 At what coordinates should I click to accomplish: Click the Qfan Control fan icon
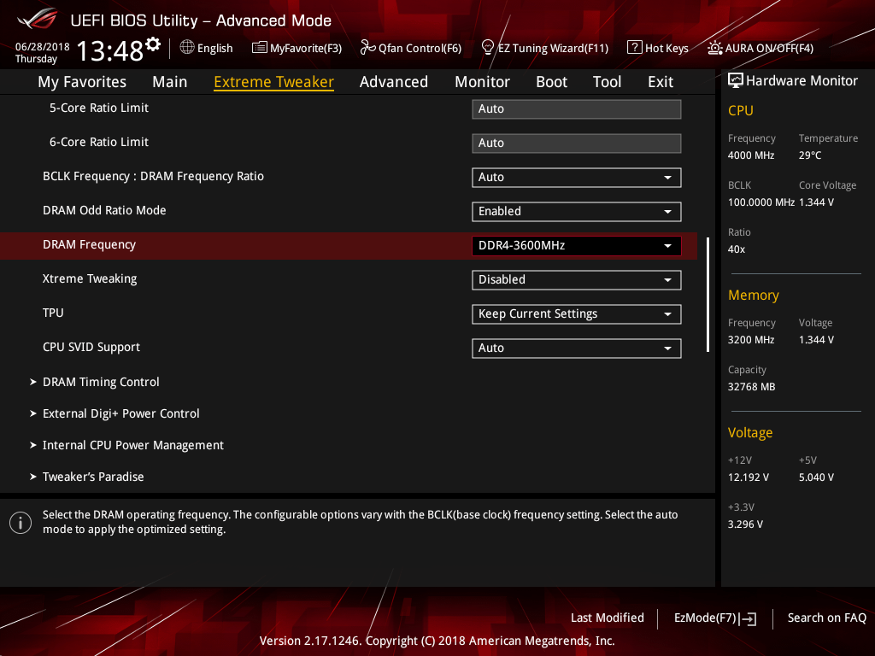coord(367,48)
